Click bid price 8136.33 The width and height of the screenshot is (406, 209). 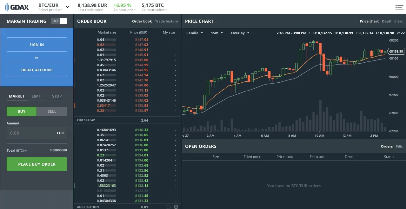click(x=142, y=130)
